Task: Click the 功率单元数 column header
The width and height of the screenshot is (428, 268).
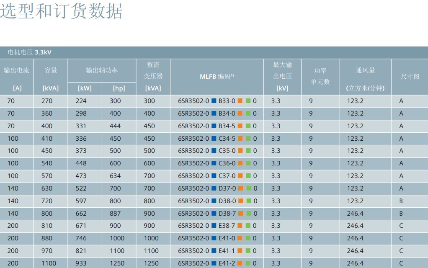Action: (x=320, y=76)
